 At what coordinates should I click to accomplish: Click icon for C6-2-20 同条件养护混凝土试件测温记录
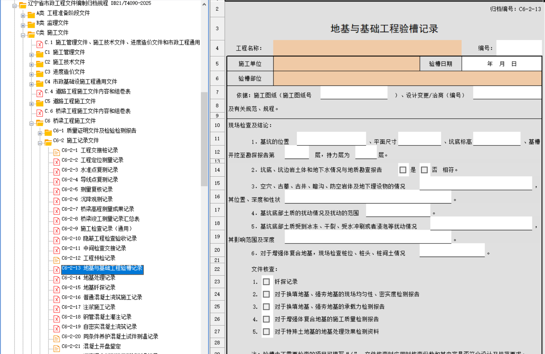tap(56, 338)
